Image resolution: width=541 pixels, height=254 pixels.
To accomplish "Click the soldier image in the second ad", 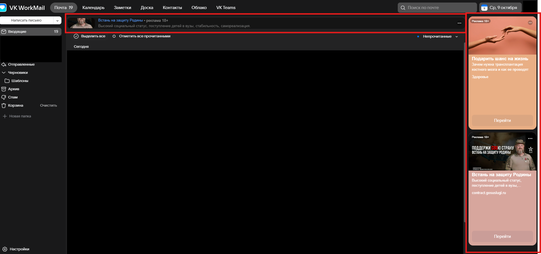I will click(502, 152).
